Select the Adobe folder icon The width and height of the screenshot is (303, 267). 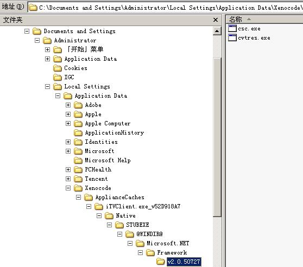click(x=78, y=105)
